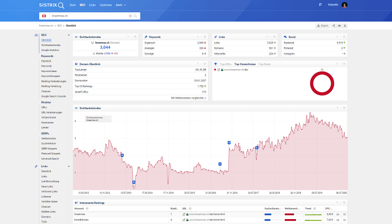Viewport: 392px width, 224px height.
Task: Click the search magnifier in domain field
Action: 136,16
